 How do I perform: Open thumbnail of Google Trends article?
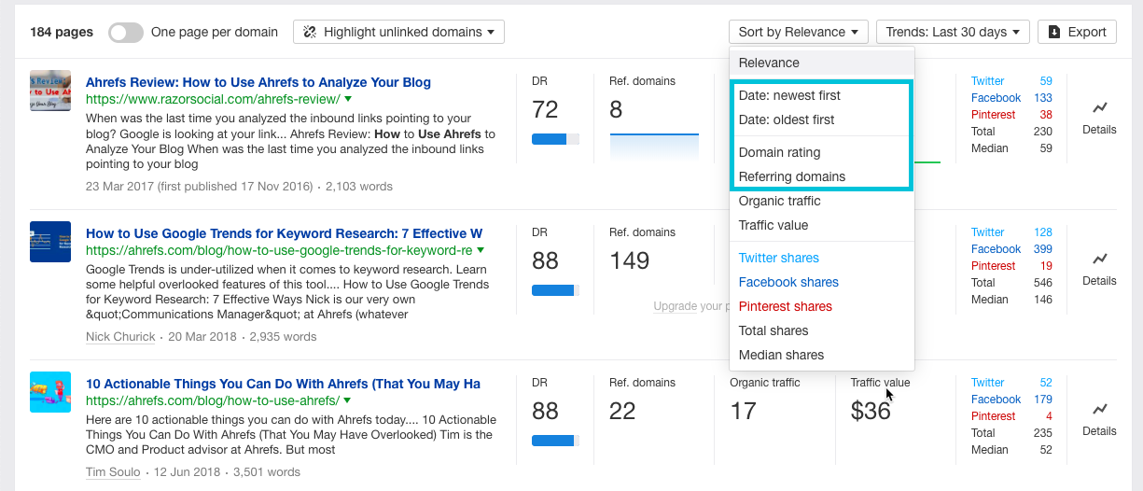click(50, 242)
